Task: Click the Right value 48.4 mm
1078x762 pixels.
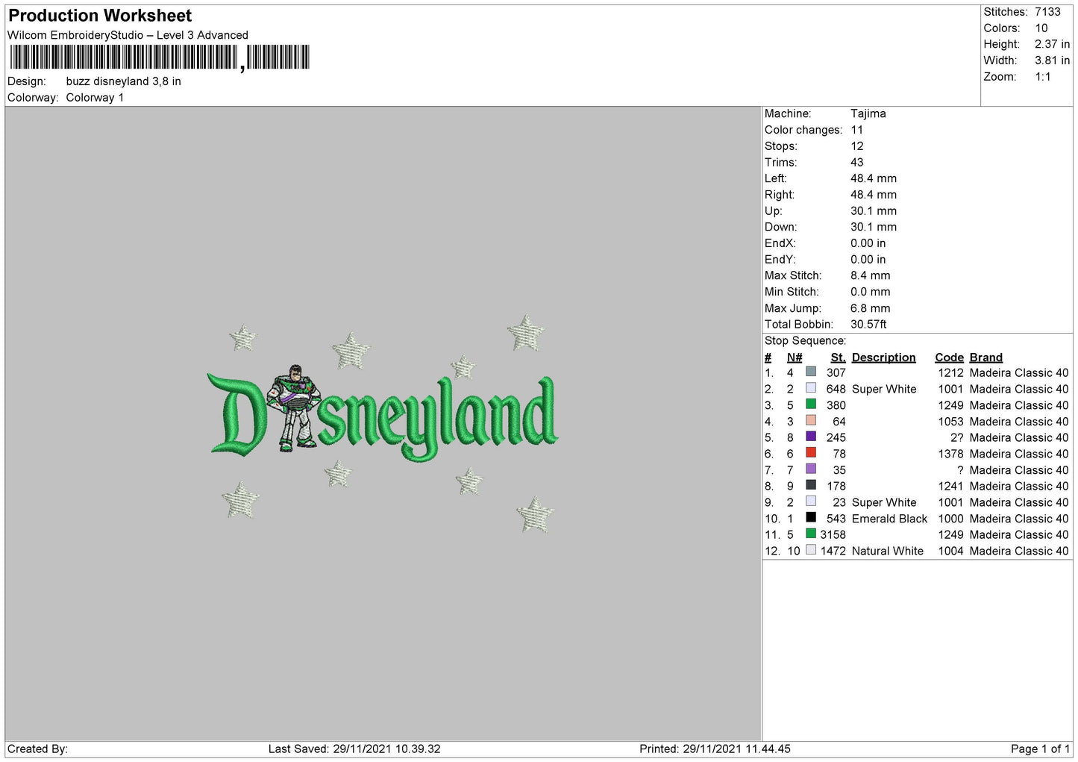Action: tap(874, 195)
